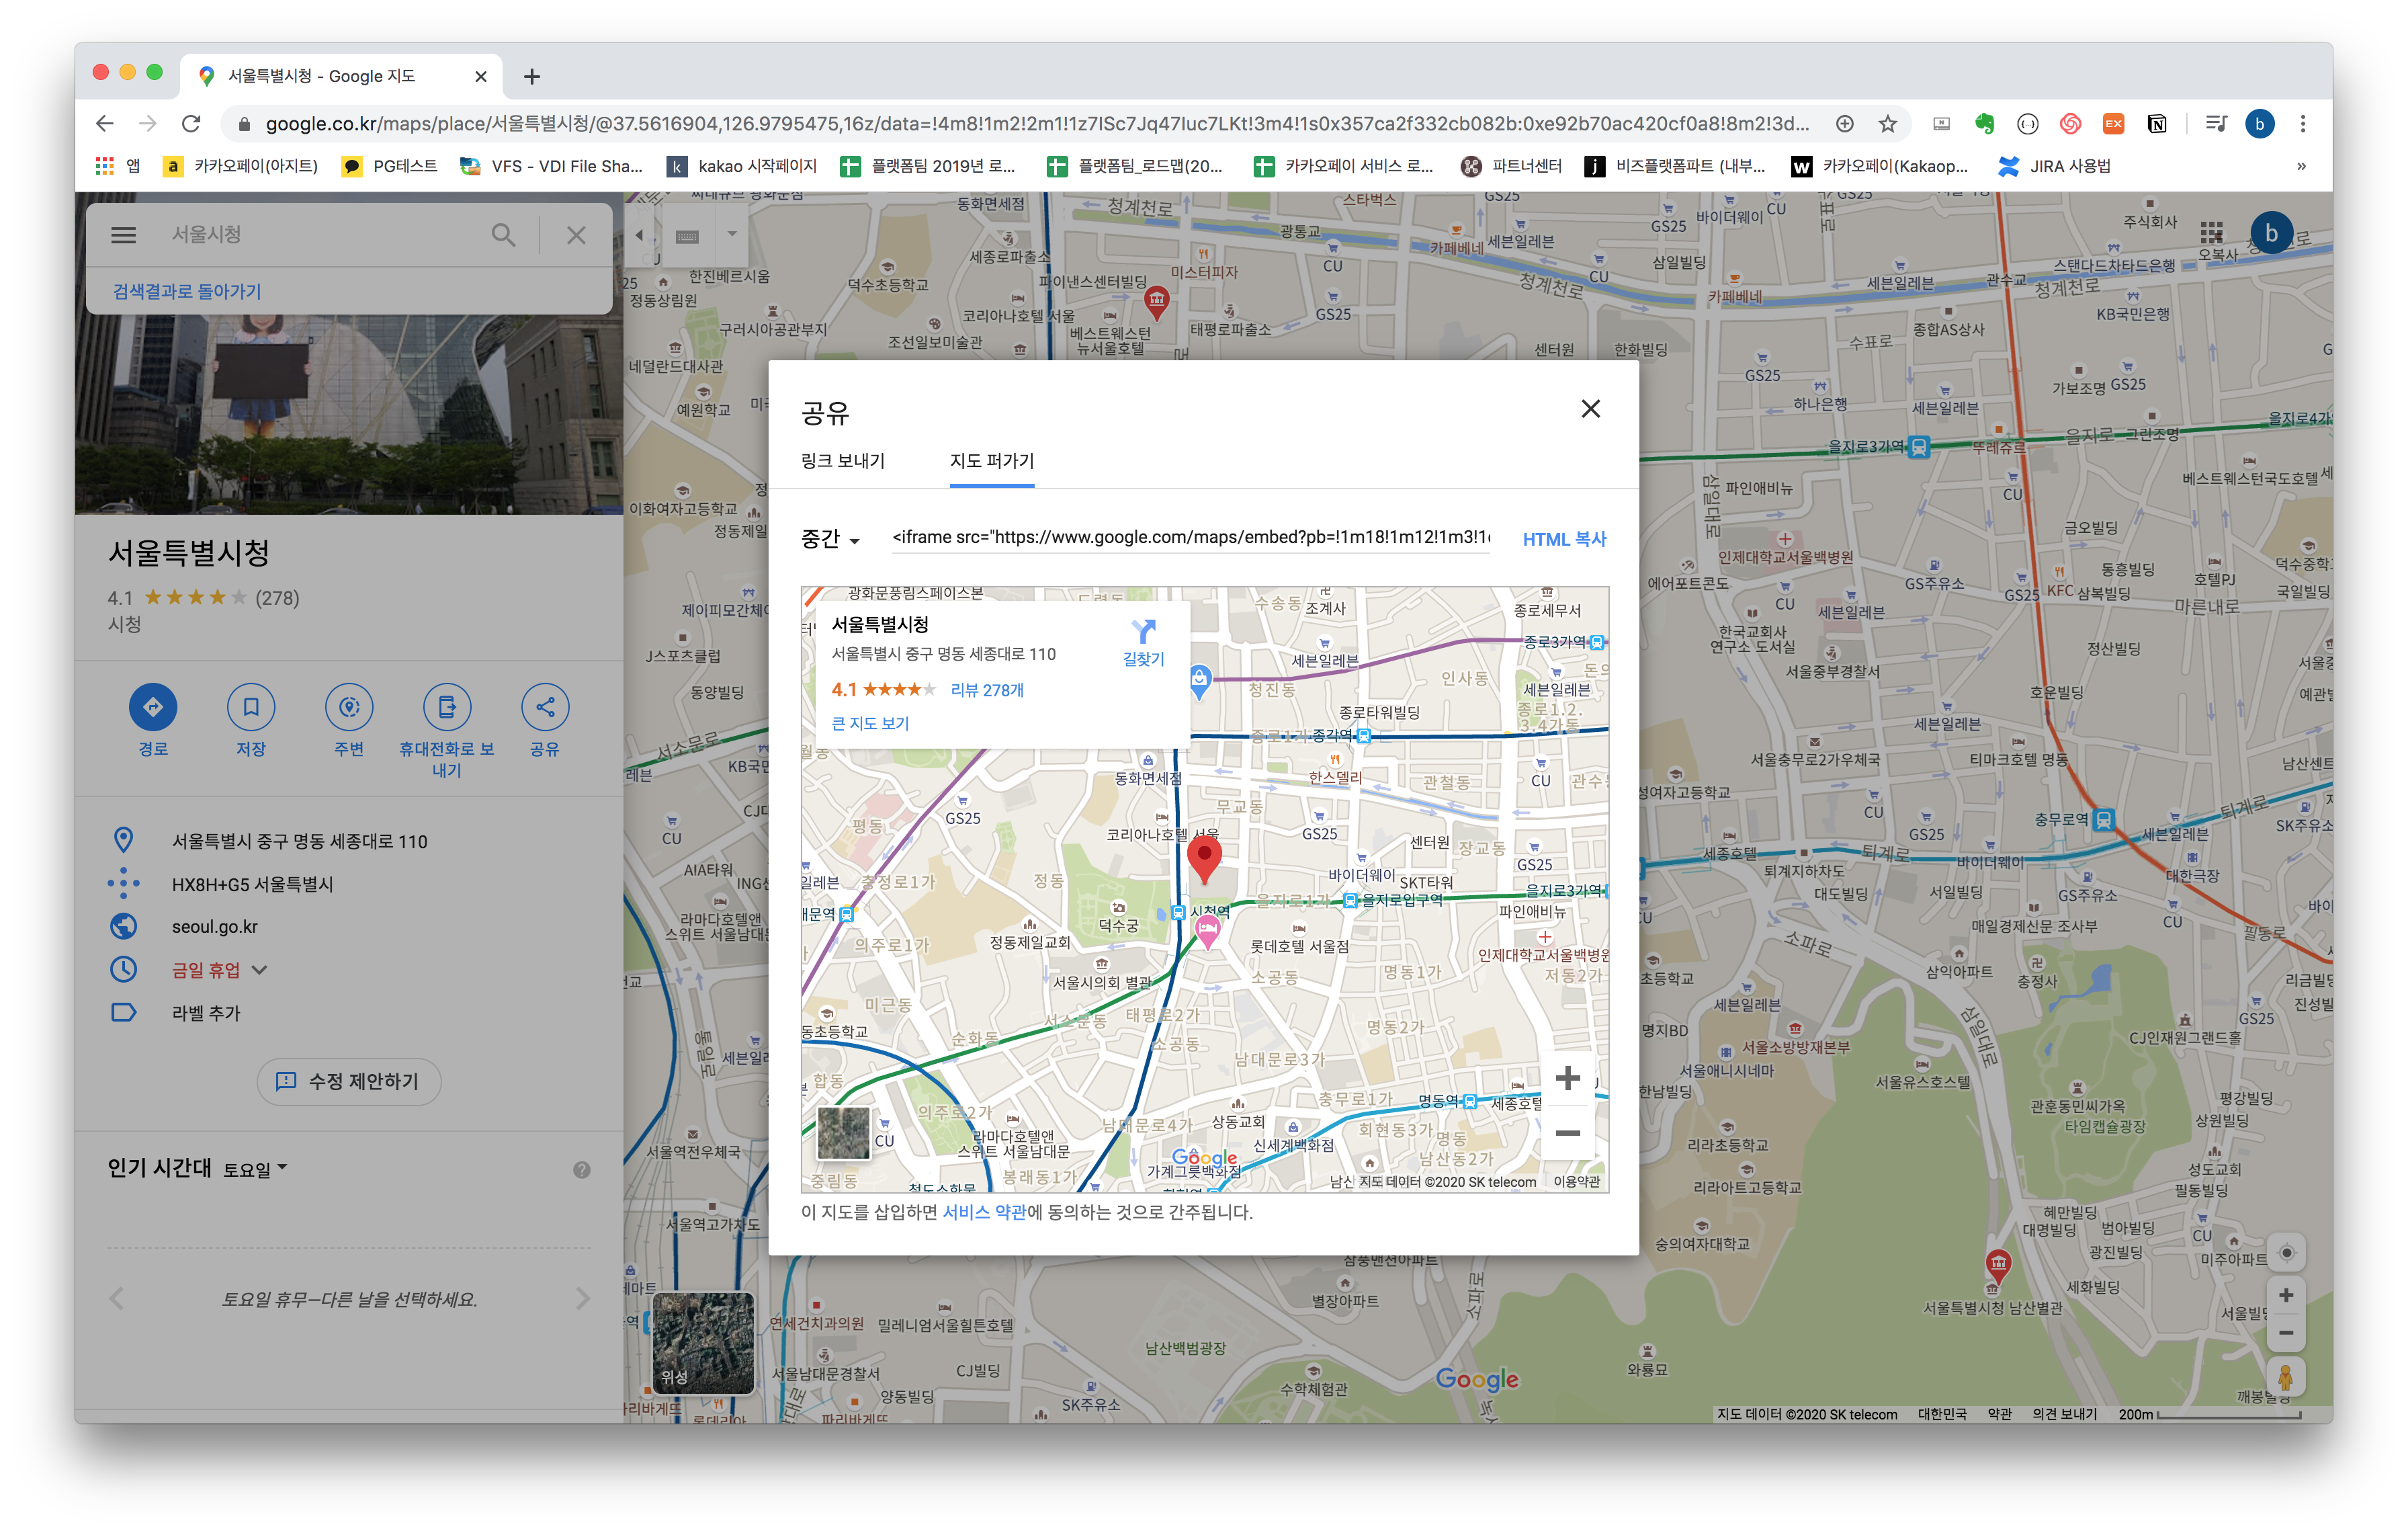Open the day selector (토요일) dropdown
This screenshot has width=2408, height=1531.
pyautogui.click(x=255, y=1169)
